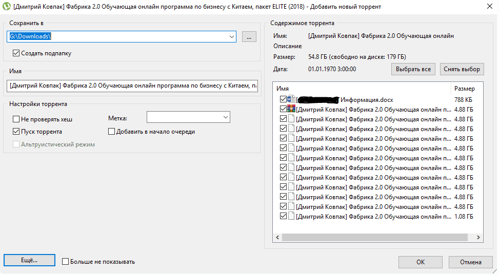The image size is (499, 275).
Task: Click the Снять выбор button
Action: point(462,69)
